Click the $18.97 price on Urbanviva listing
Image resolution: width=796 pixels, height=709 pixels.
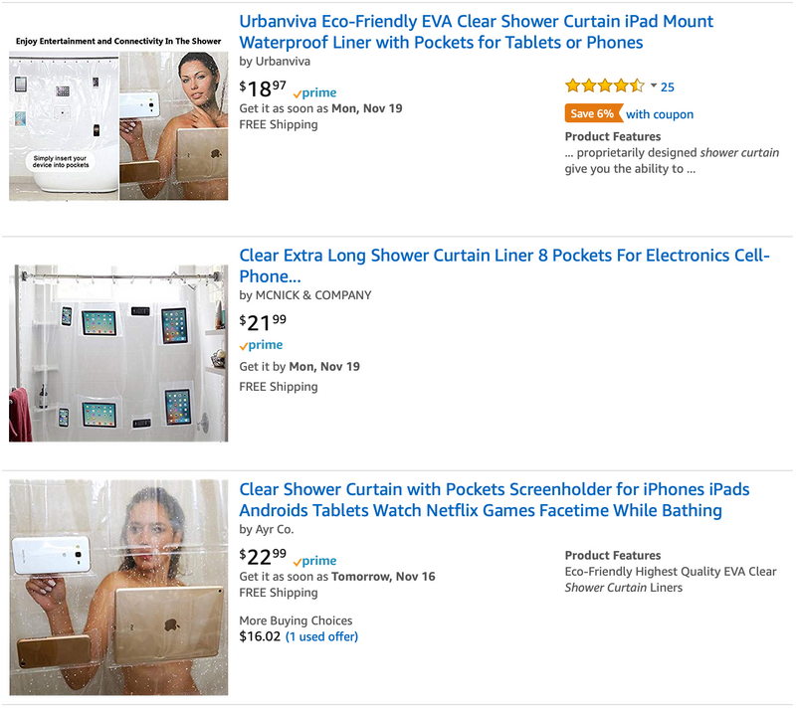(x=263, y=89)
